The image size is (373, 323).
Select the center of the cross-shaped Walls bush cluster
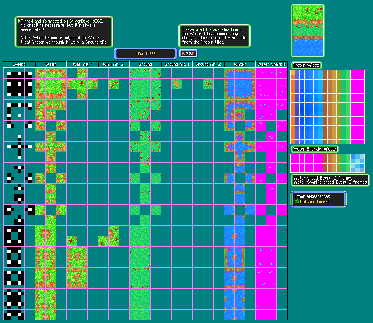51,147
